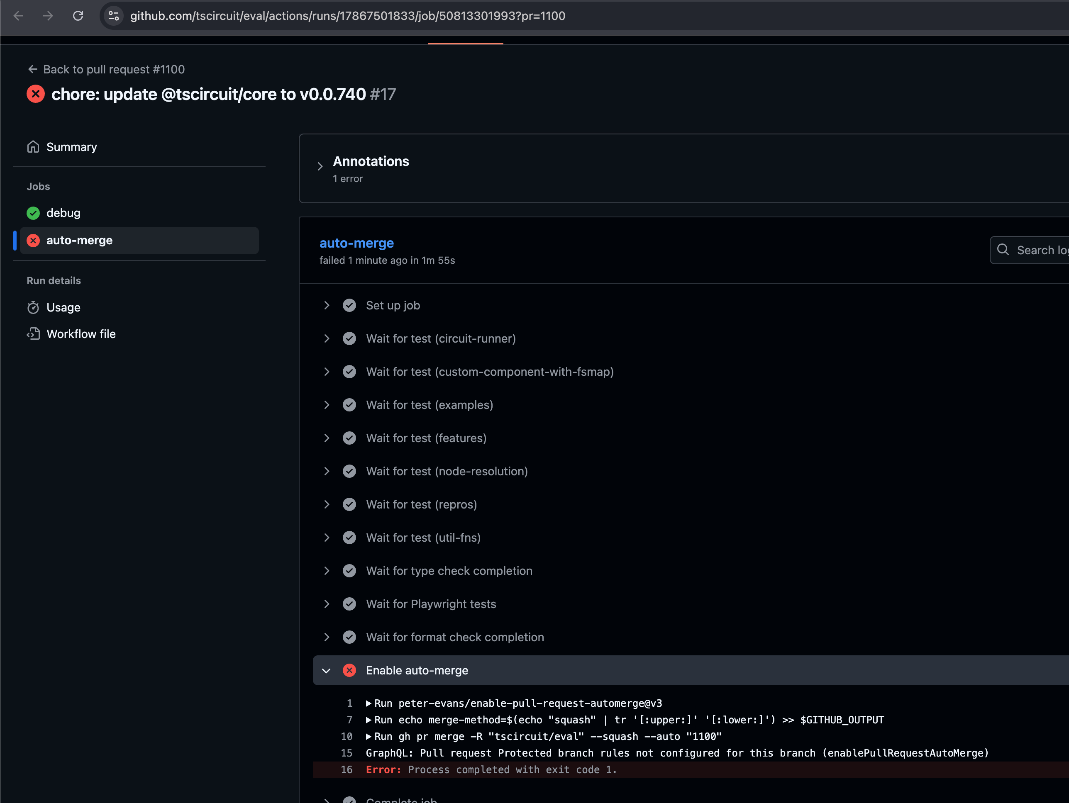1069x803 pixels.
Task: Expand the Set up job step
Action: (x=327, y=305)
